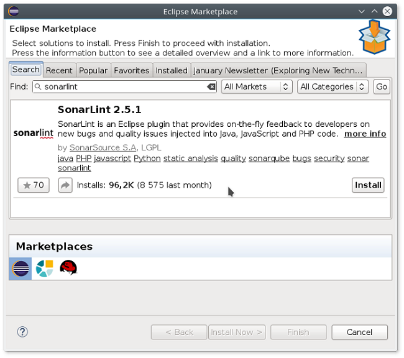Click the Eclipse icon in title bar
Viewport: 404px width, 358px height.
14,11
